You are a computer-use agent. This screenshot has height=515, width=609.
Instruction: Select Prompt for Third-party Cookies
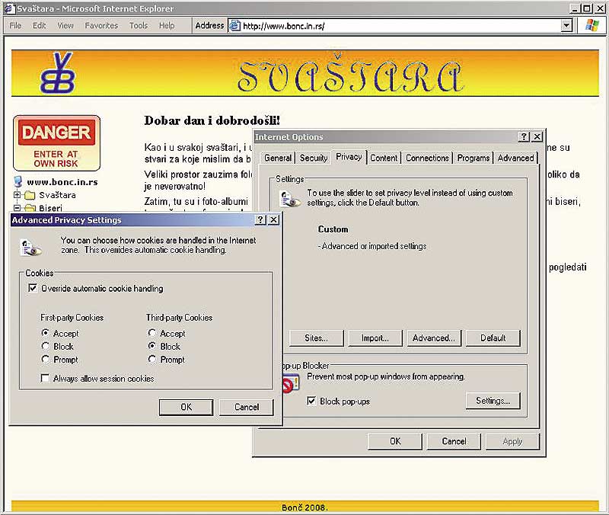click(x=152, y=359)
